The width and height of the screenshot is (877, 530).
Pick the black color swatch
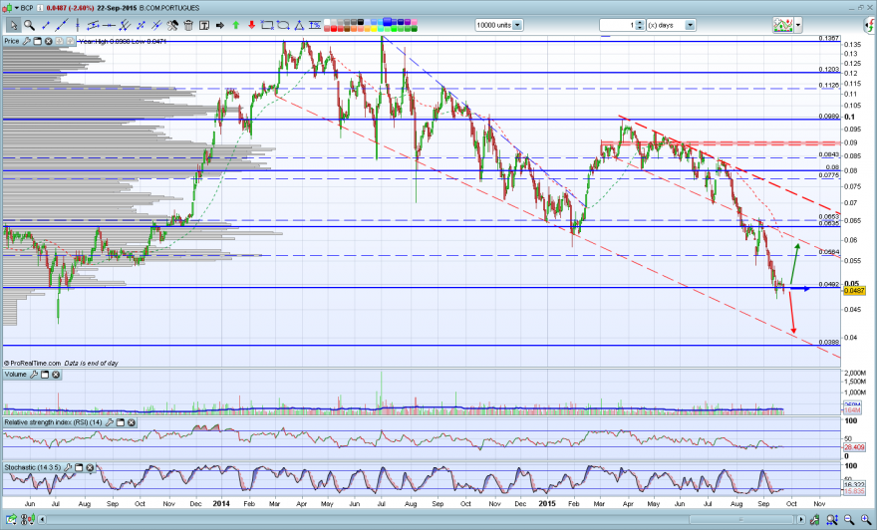click(360, 22)
